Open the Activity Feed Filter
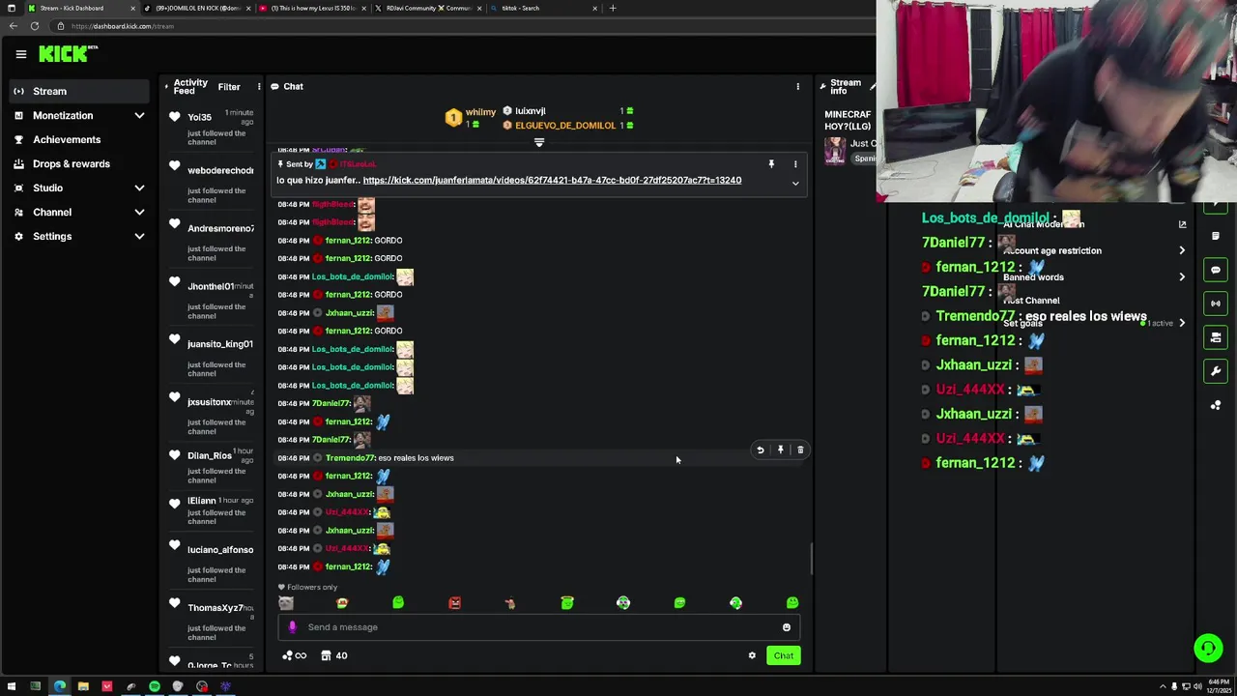 pyautogui.click(x=229, y=87)
